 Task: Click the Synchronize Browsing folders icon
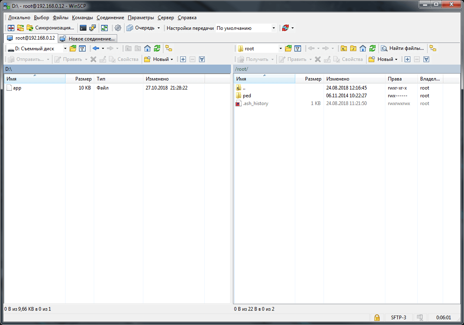pyautogui.click(x=20, y=28)
